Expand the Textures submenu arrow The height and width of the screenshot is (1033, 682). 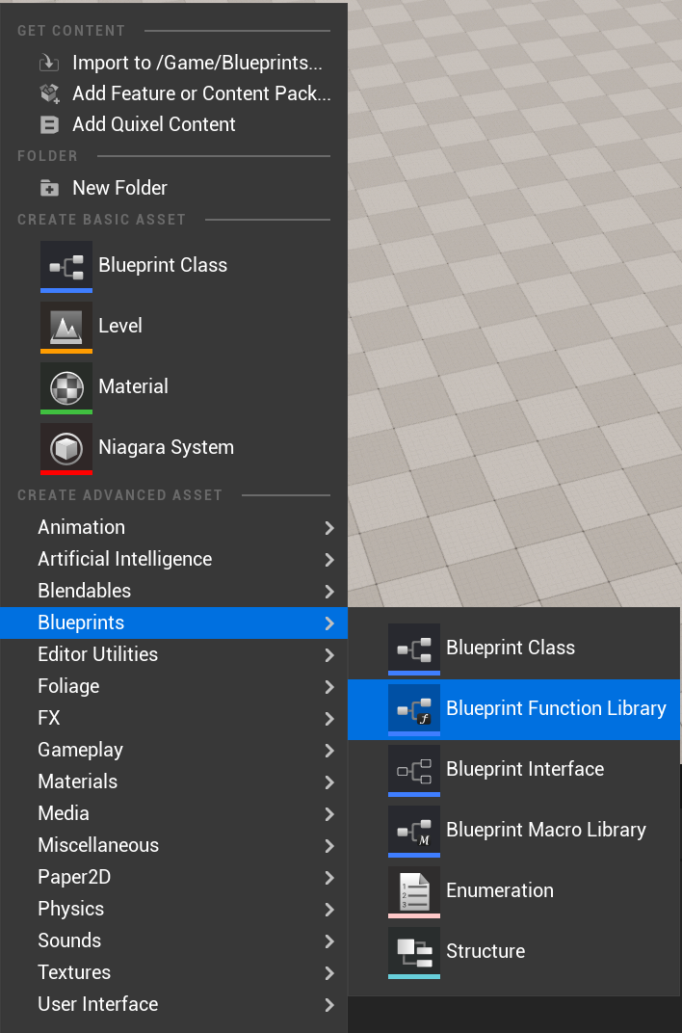point(329,972)
